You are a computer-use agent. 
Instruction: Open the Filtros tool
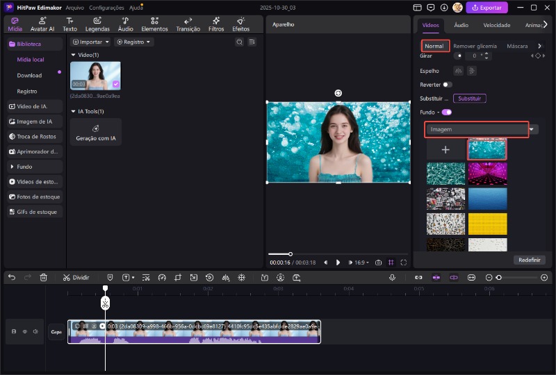216,24
